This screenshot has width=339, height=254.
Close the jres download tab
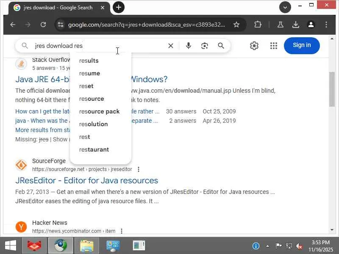click(x=103, y=8)
